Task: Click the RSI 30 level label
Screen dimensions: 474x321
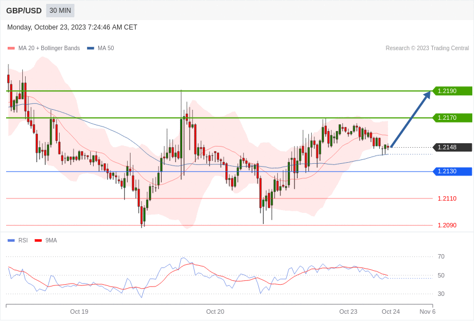Action: [x=441, y=294]
